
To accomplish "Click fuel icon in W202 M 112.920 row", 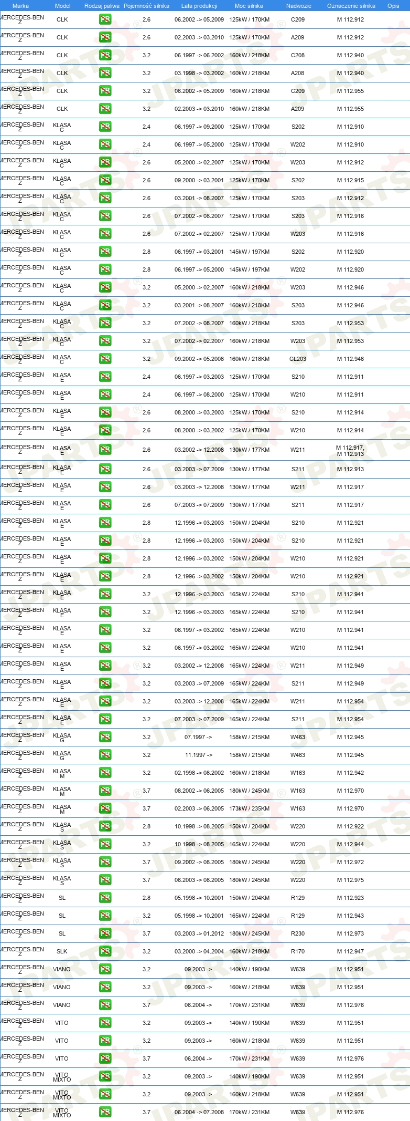I will 105,269.
